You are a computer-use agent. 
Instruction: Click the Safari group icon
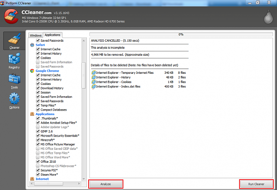pos(32,45)
